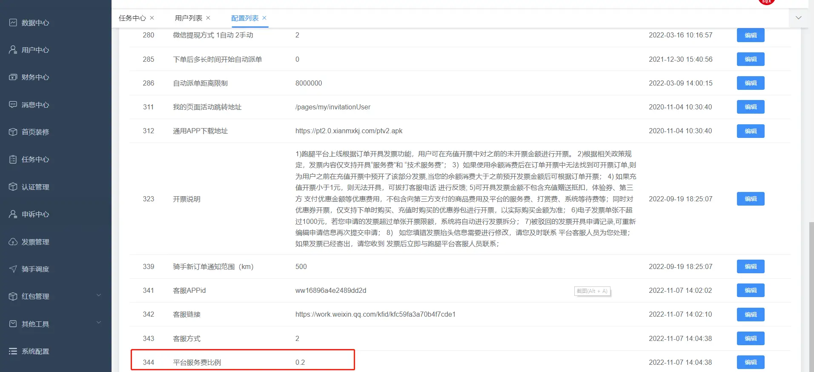This screenshot has width=814, height=372.
Task: Expand the 其他工具 submenu arrow
Action: [x=99, y=323]
